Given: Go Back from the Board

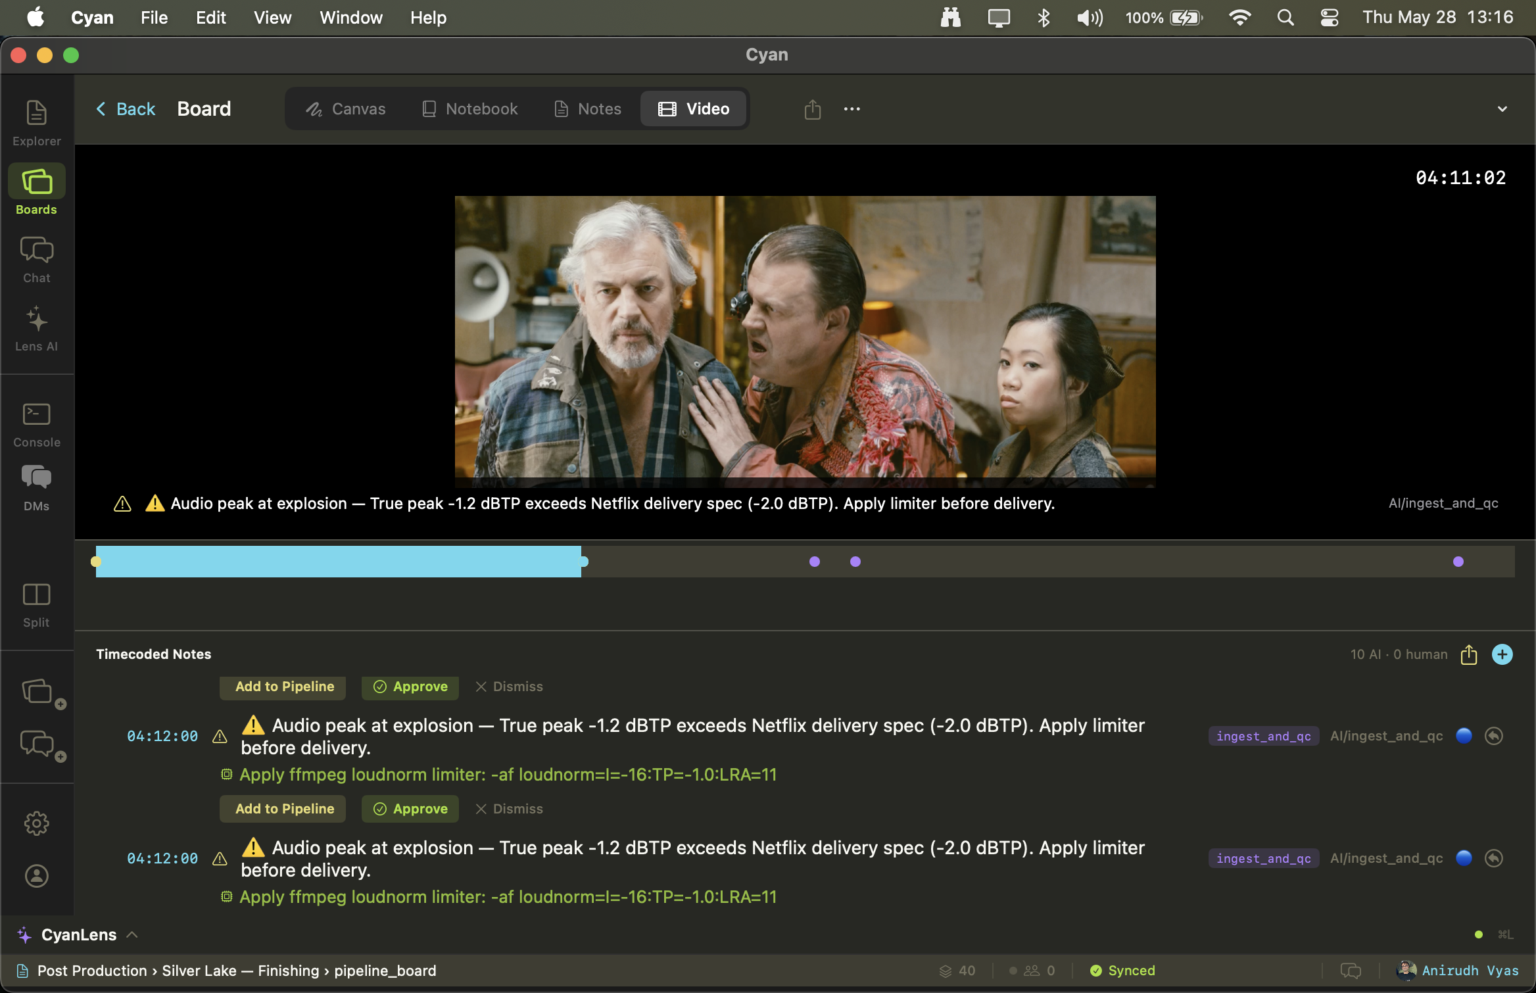Looking at the screenshot, I should (x=126, y=109).
